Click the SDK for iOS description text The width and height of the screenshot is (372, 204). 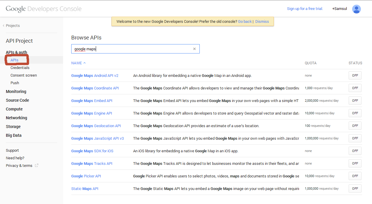186,151
